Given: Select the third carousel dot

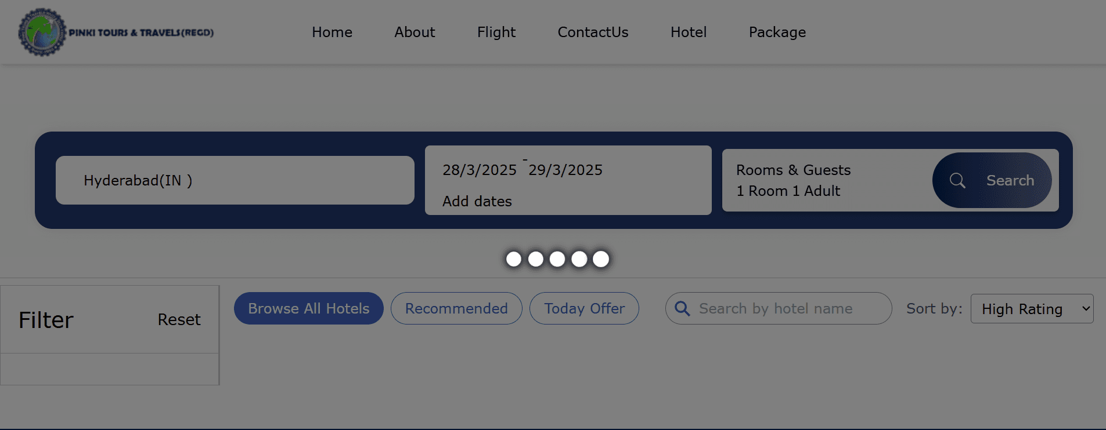Looking at the screenshot, I should click(557, 259).
